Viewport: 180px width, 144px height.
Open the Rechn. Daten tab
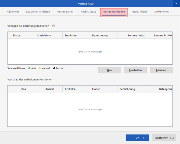(65, 12)
